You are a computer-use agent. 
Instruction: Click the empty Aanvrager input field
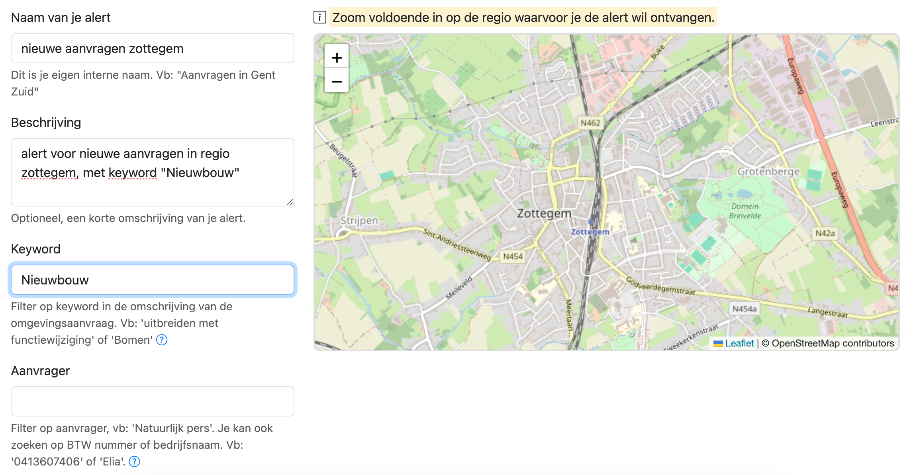(153, 401)
